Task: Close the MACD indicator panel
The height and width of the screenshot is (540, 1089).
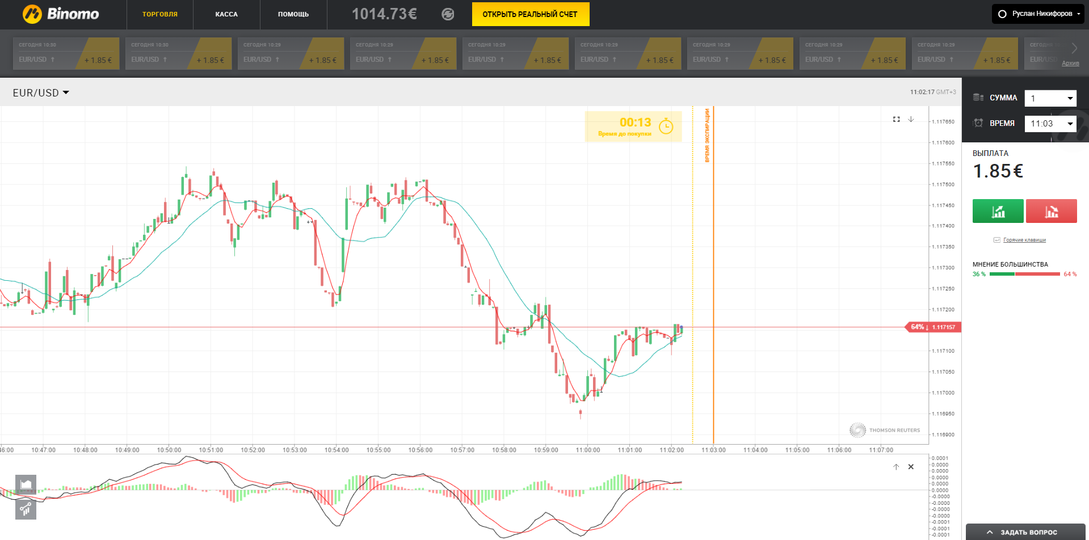Action: [x=911, y=467]
